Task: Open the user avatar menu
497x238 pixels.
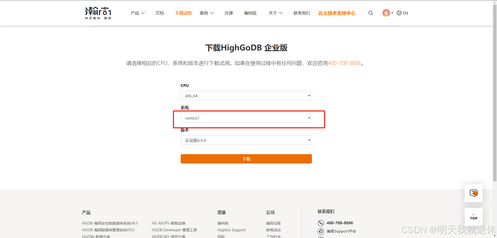Action: point(388,13)
